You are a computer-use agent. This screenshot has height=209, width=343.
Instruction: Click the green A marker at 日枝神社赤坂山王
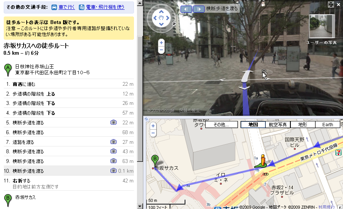pyautogui.click(x=8, y=69)
